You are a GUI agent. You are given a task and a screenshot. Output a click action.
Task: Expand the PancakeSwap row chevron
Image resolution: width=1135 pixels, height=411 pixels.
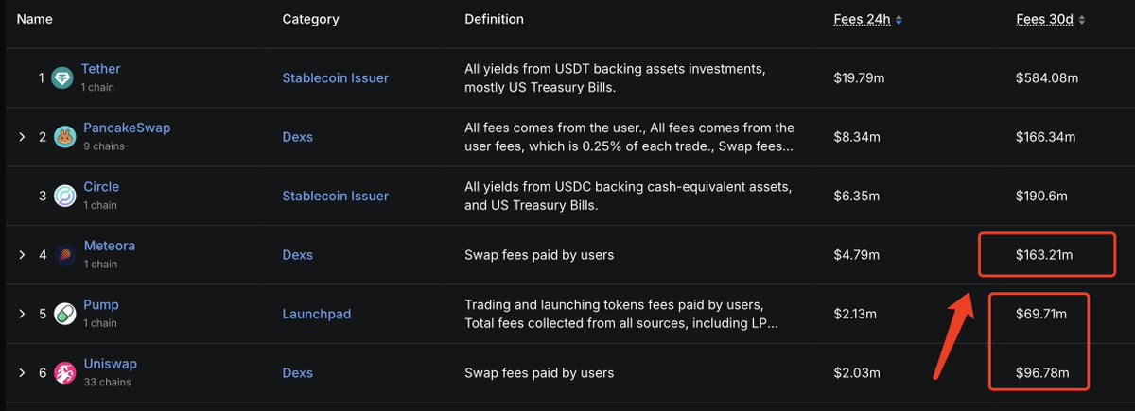click(22, 137)
